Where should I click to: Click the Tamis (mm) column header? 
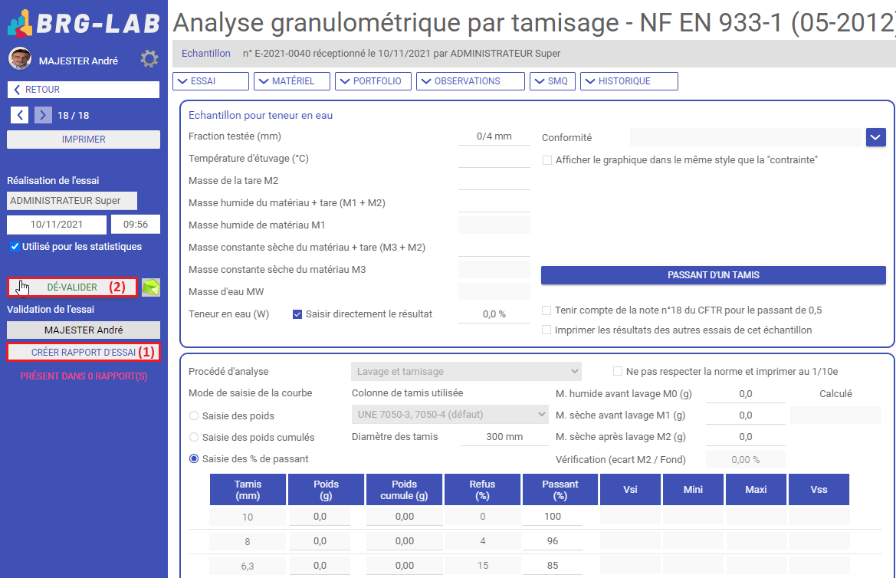(x=248, y=490)
